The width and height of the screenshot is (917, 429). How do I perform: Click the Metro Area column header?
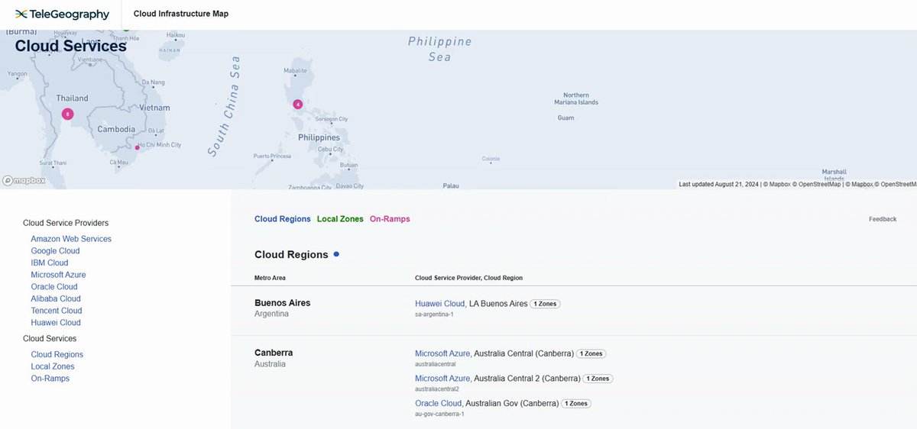[x=270, y=278]
